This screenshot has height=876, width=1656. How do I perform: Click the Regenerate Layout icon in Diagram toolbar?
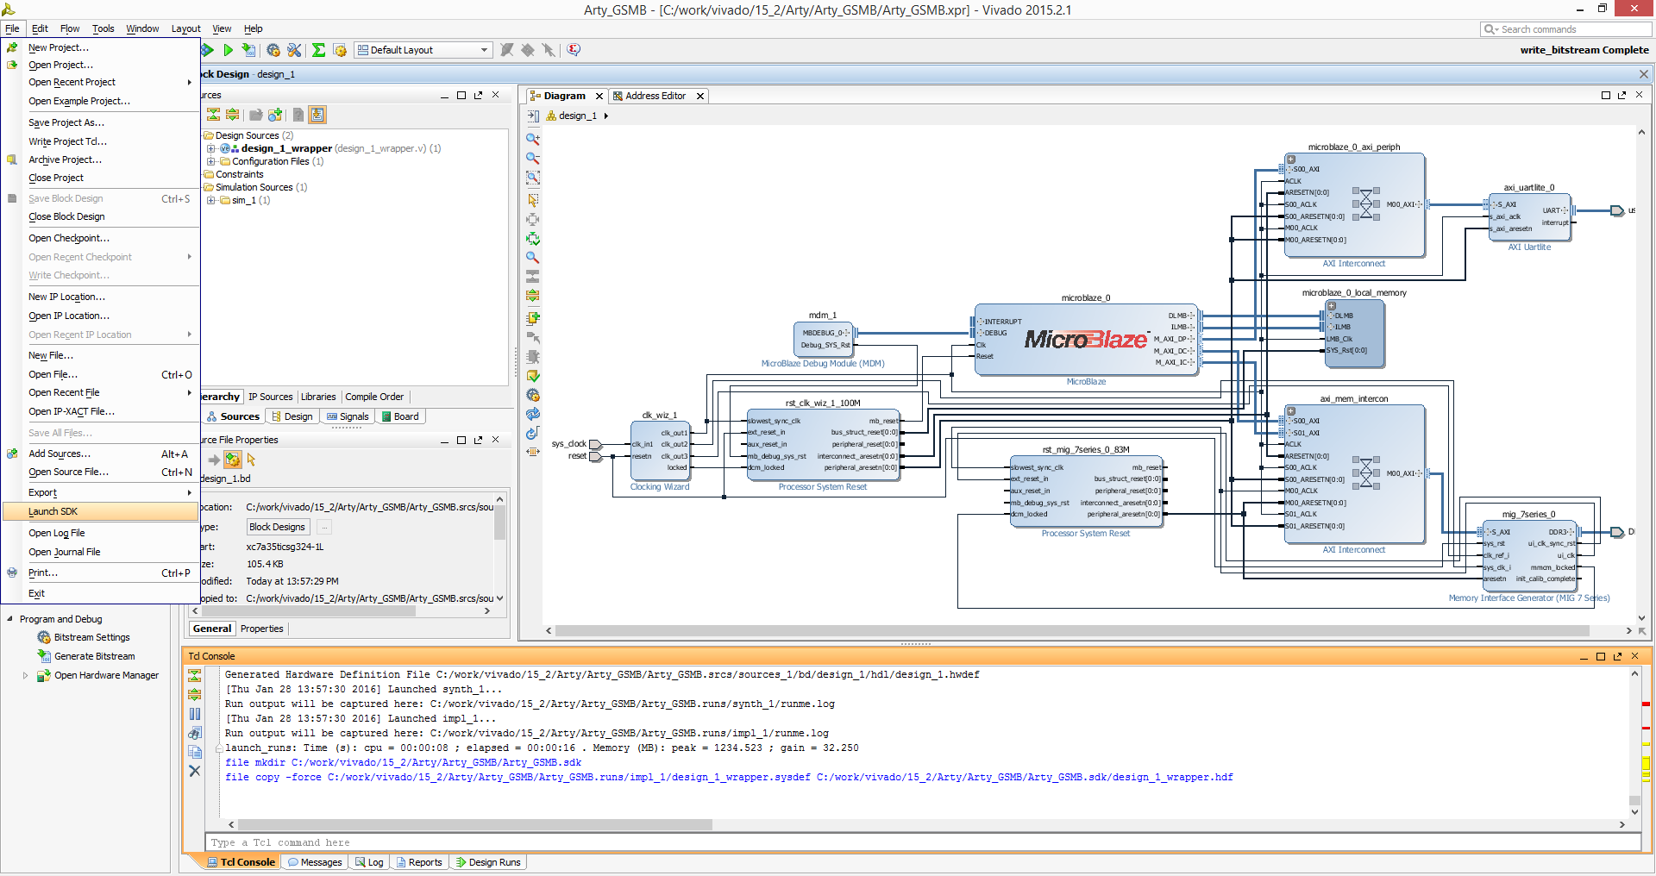(533, 414)
